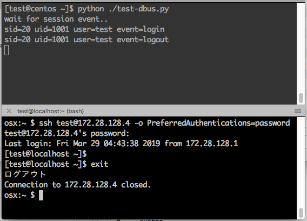Click the ログアウト output text

click(x=25, y=174)
